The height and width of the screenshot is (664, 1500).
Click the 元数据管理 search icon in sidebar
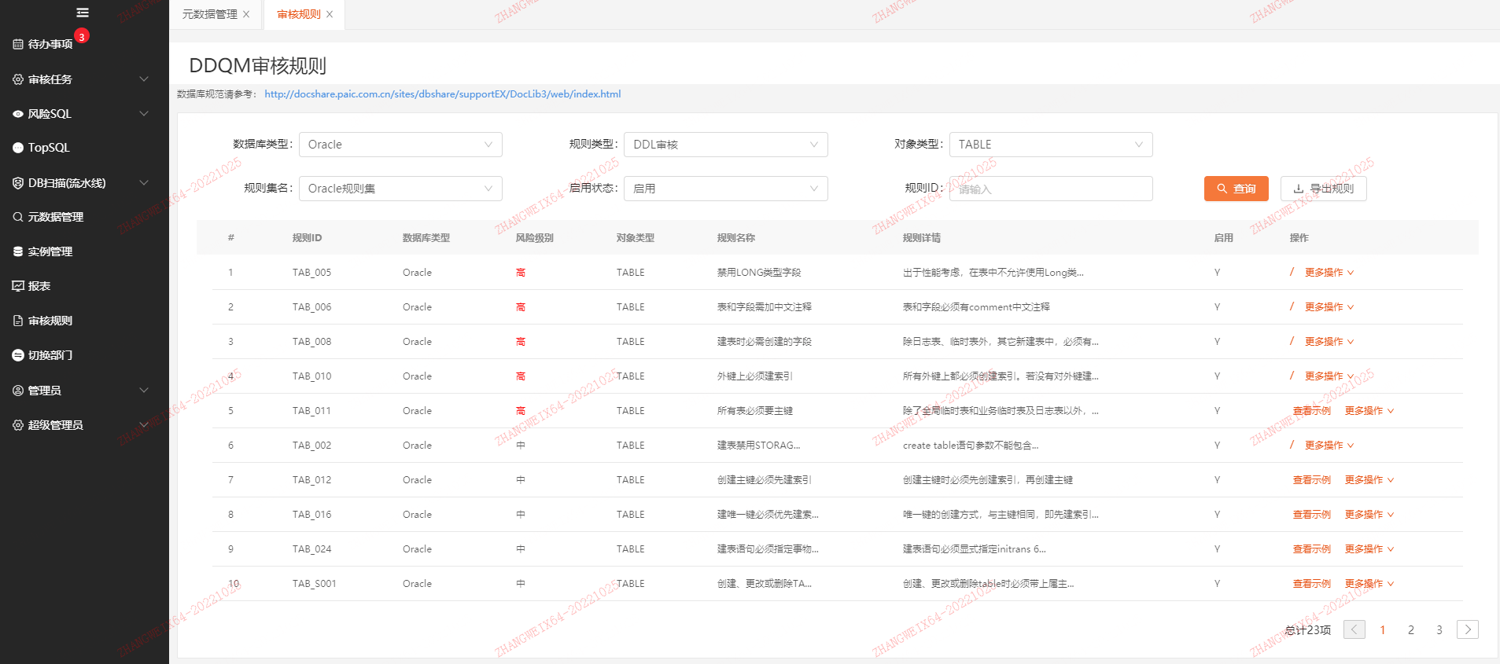[18, 217]
